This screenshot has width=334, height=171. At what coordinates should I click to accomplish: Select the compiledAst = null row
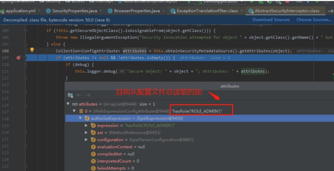pos(200,154)
